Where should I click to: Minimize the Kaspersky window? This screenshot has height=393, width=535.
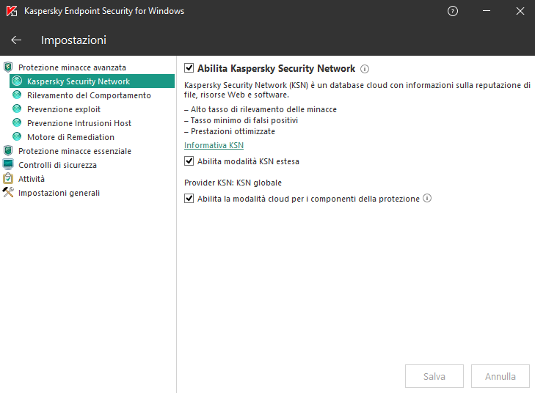pyautogui.click(x=487, y=11)
